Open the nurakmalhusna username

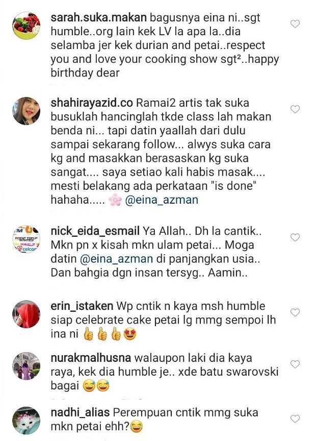click(91, 358)
